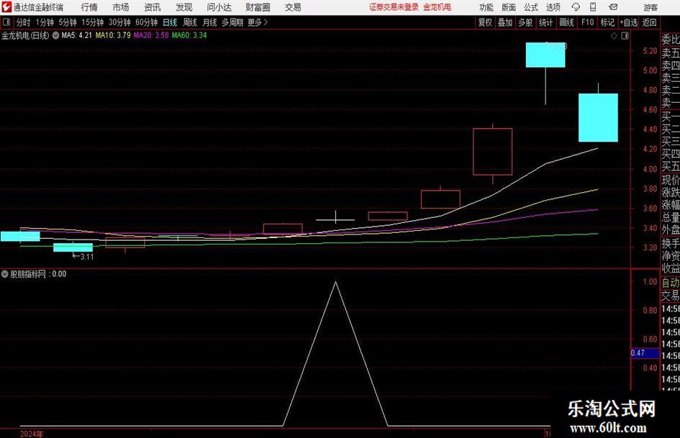
Task: Add stock via +自选 button
Action: [x=628, y=22]
